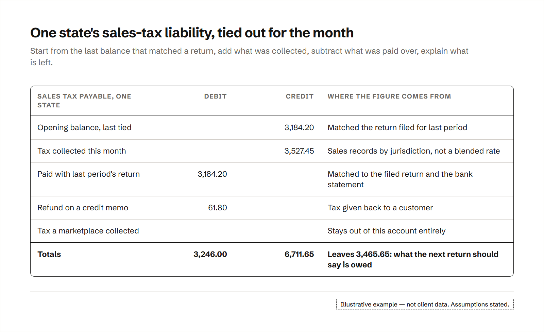Click 'Sales records by jurisdiction, not a blended rate'
This screenshot has width=544, height=332.
[x=414, y=151]
